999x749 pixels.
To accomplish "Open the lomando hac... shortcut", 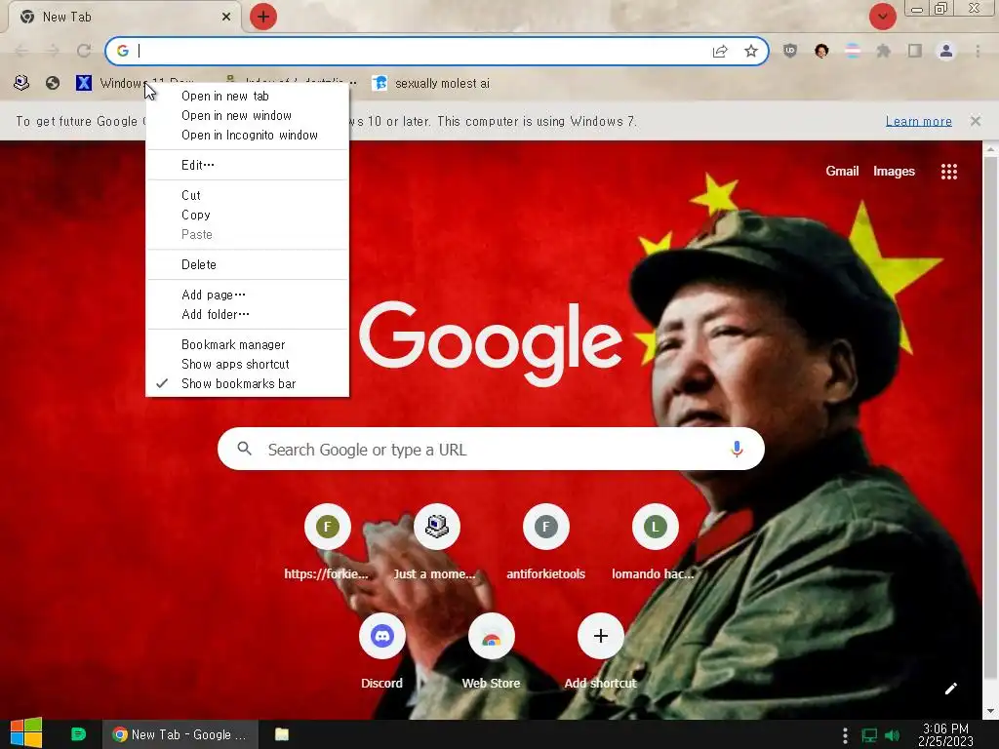I will tap(655, 542).
